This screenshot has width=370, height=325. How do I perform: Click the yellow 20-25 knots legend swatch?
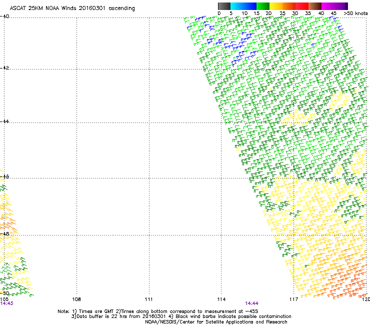tap(276, 6)
